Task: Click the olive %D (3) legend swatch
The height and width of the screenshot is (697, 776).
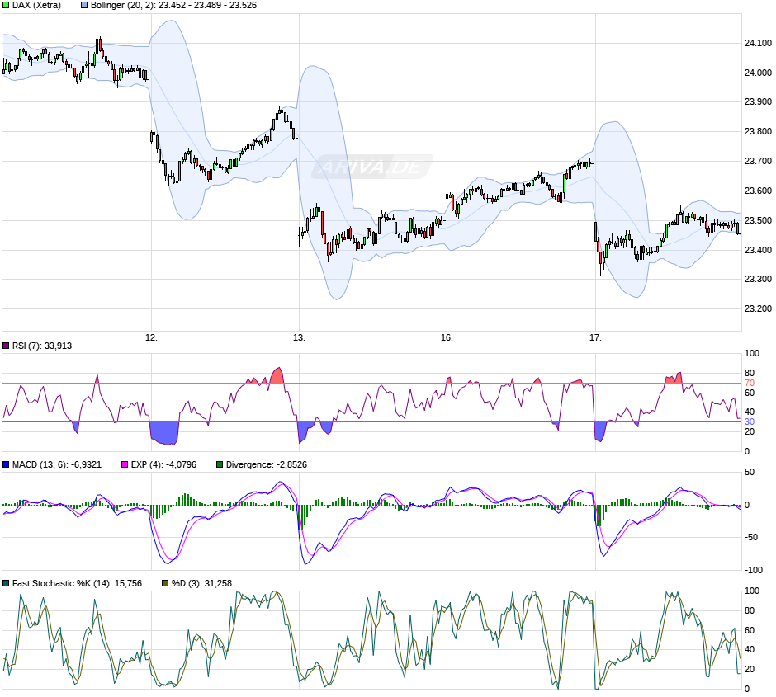Action: click(x=165, y=583)
